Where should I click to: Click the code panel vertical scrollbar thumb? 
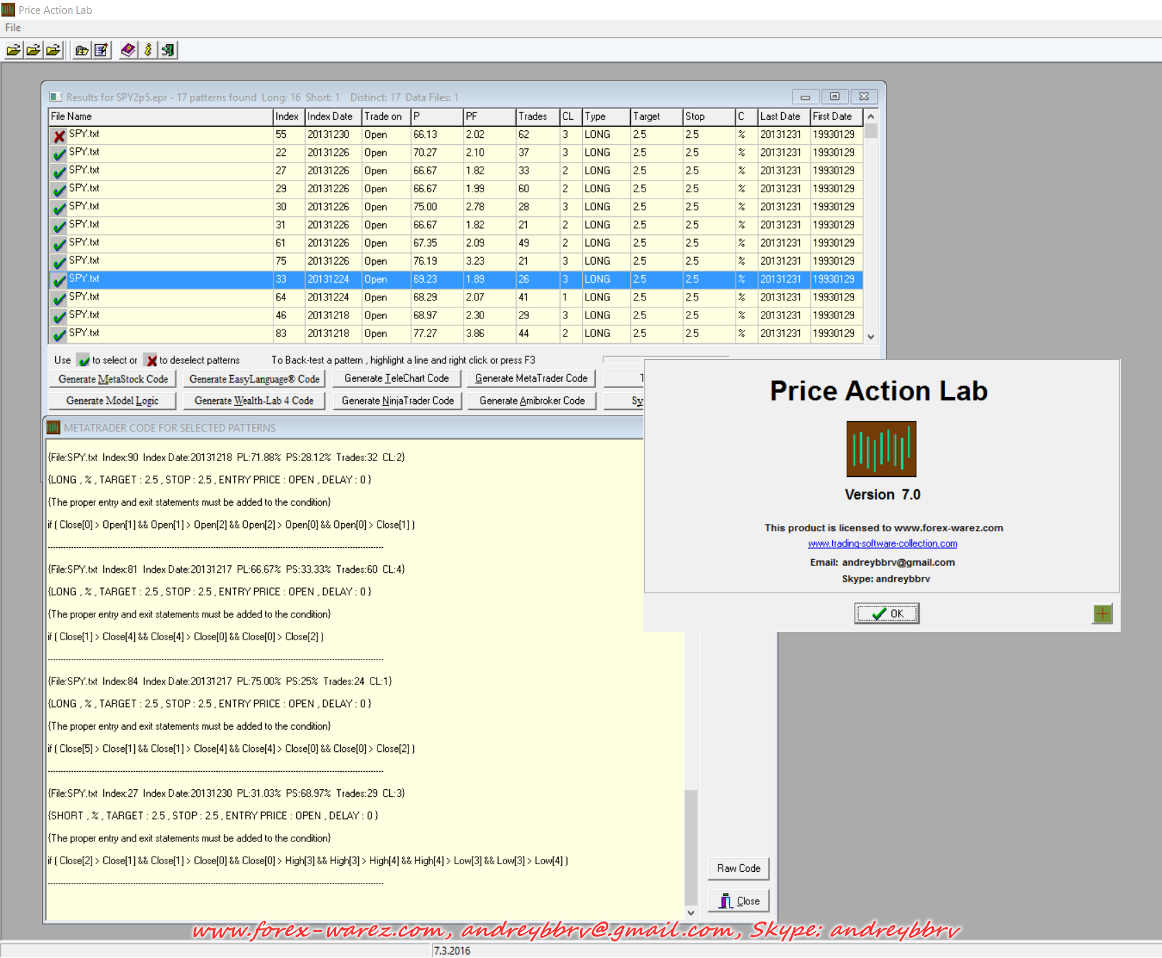pyautogui.click(x=690, y=847)
